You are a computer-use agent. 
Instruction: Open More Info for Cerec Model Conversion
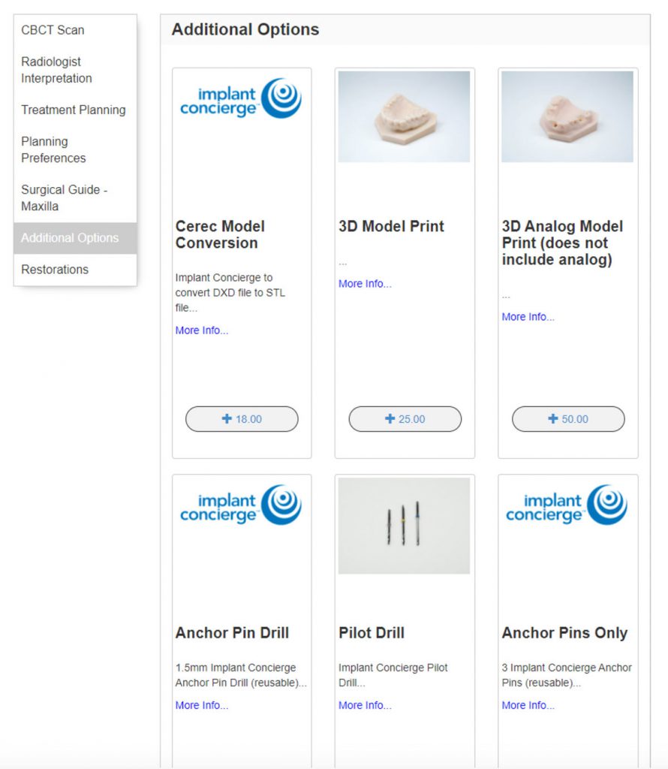click(x=201, y=330)
